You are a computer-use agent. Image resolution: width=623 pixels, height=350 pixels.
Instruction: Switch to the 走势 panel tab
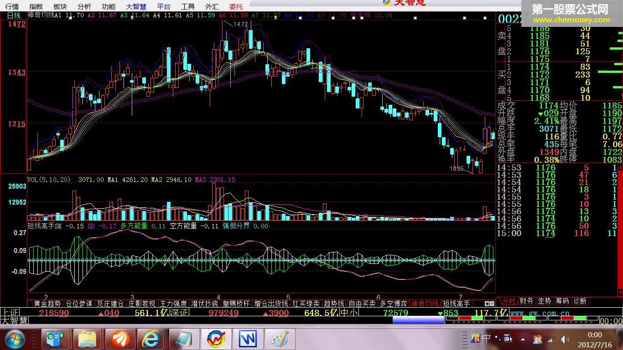[x=545, y=301]
